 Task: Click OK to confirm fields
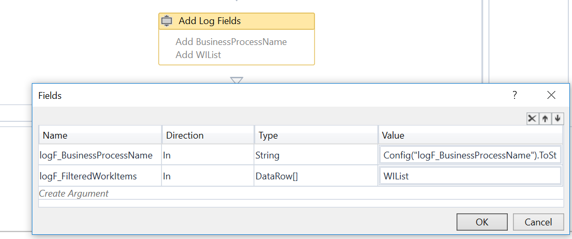(x=482, y=222)
